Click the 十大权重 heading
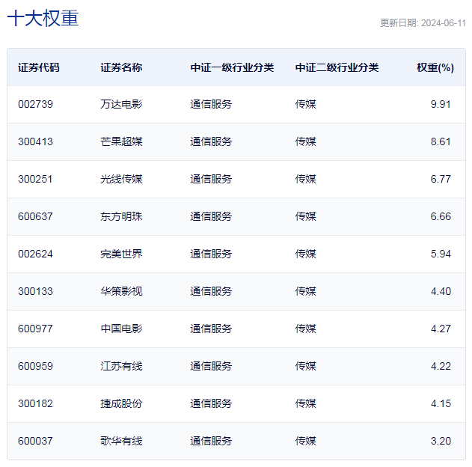This screenshot has height=467, width=472. tap(43, 18)
